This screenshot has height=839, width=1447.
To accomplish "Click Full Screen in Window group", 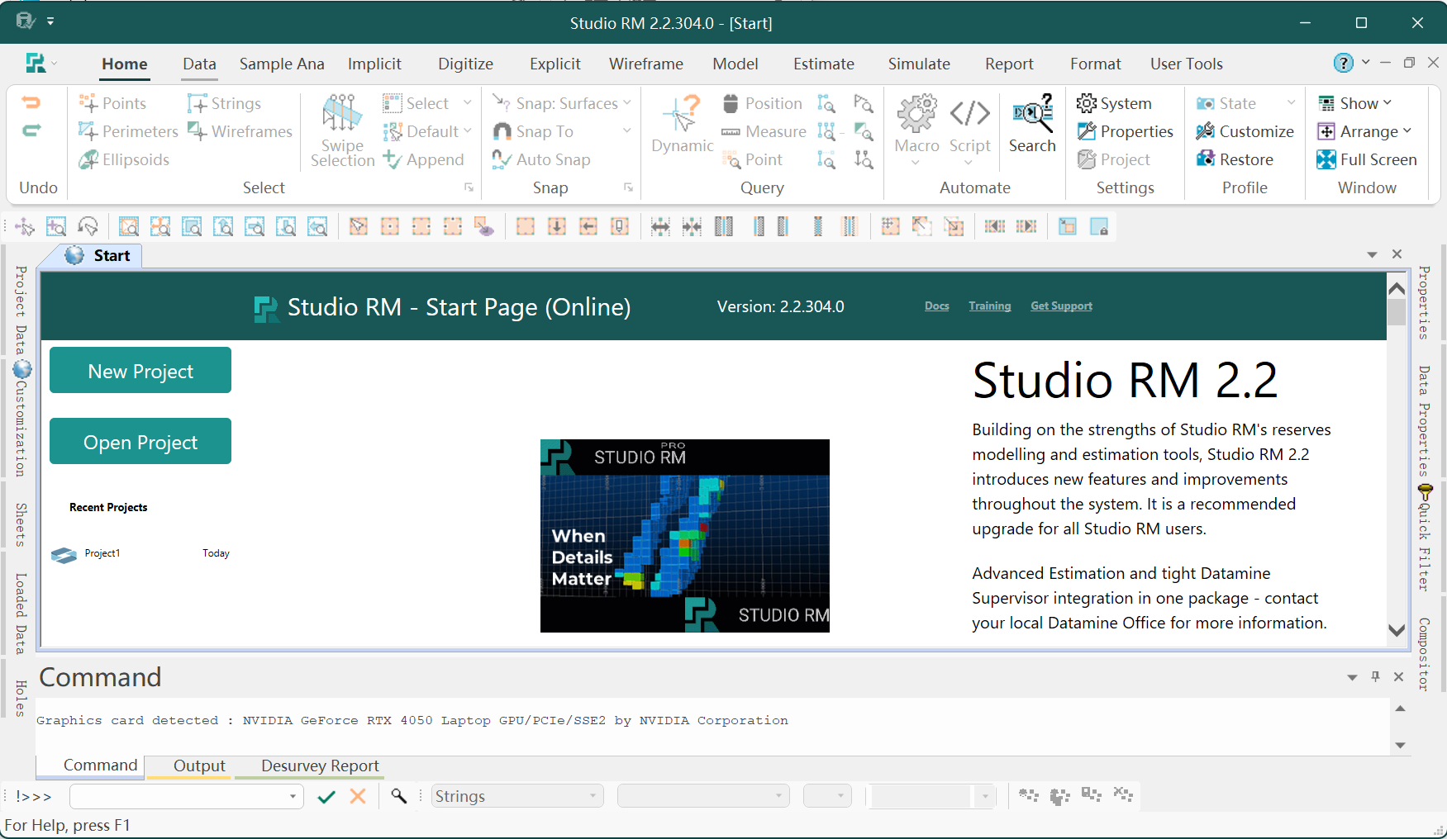I will (1367, 159).
